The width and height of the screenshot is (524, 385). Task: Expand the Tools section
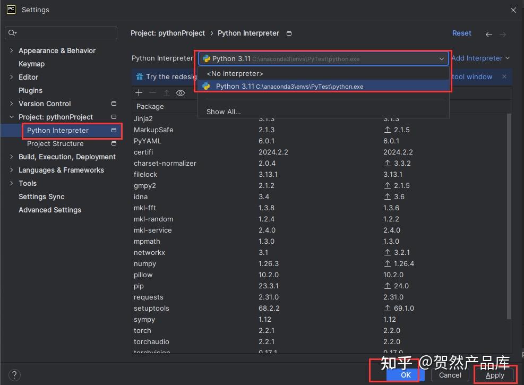click(11, 183)
